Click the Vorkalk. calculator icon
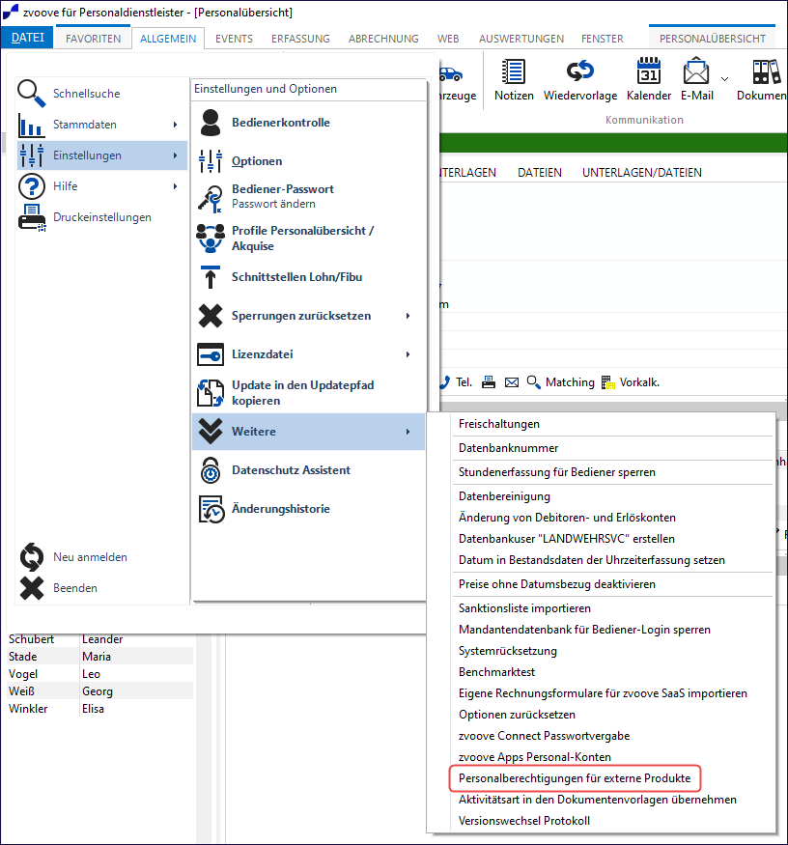Image resolution: width=788 pixels, height=845 pixels. click(608, 382)
